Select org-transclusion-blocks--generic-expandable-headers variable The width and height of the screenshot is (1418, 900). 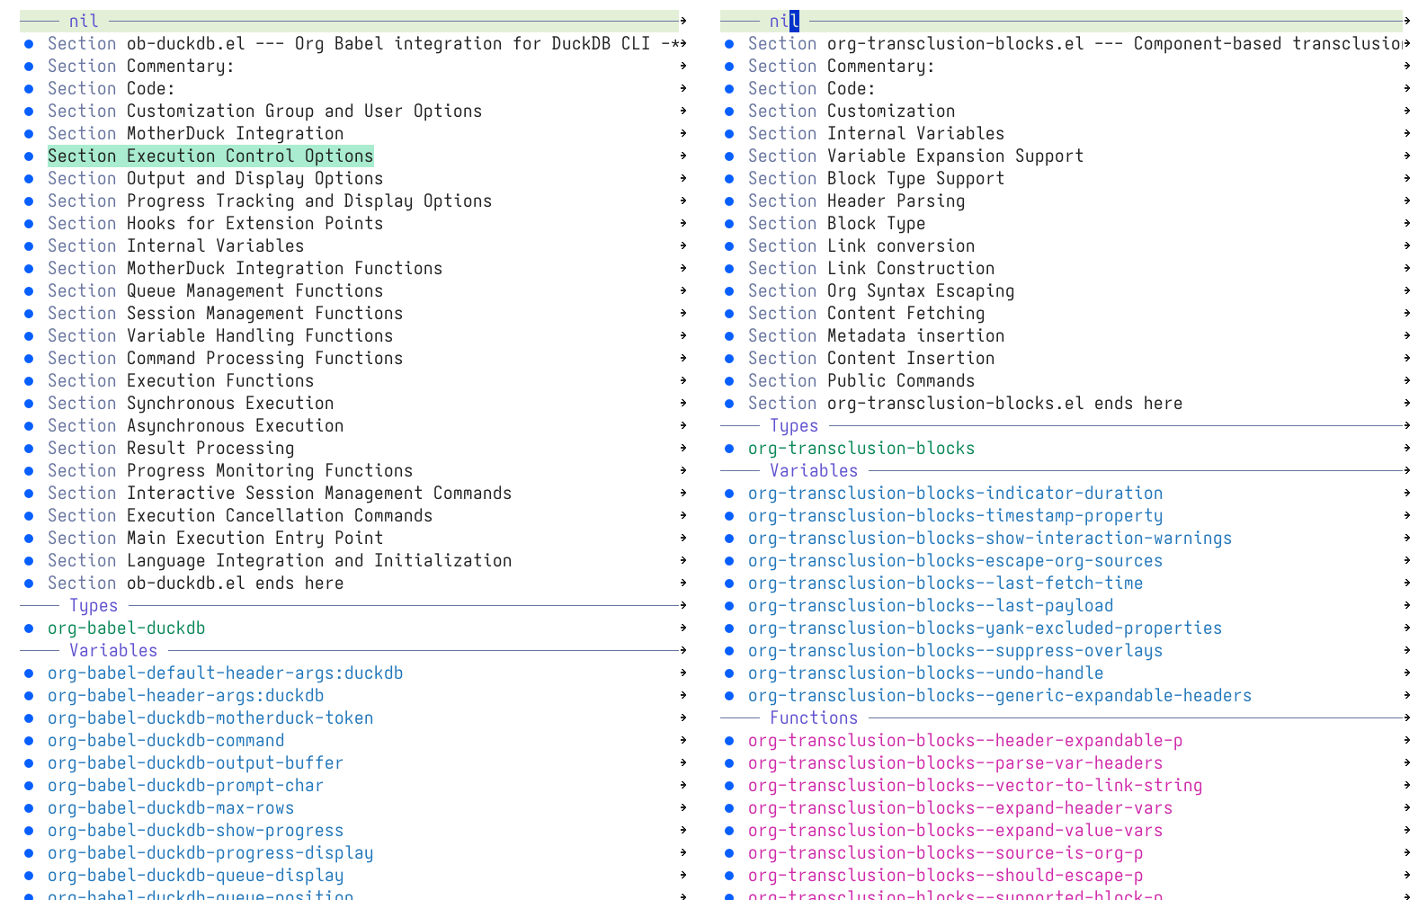tap(1000, 695)
